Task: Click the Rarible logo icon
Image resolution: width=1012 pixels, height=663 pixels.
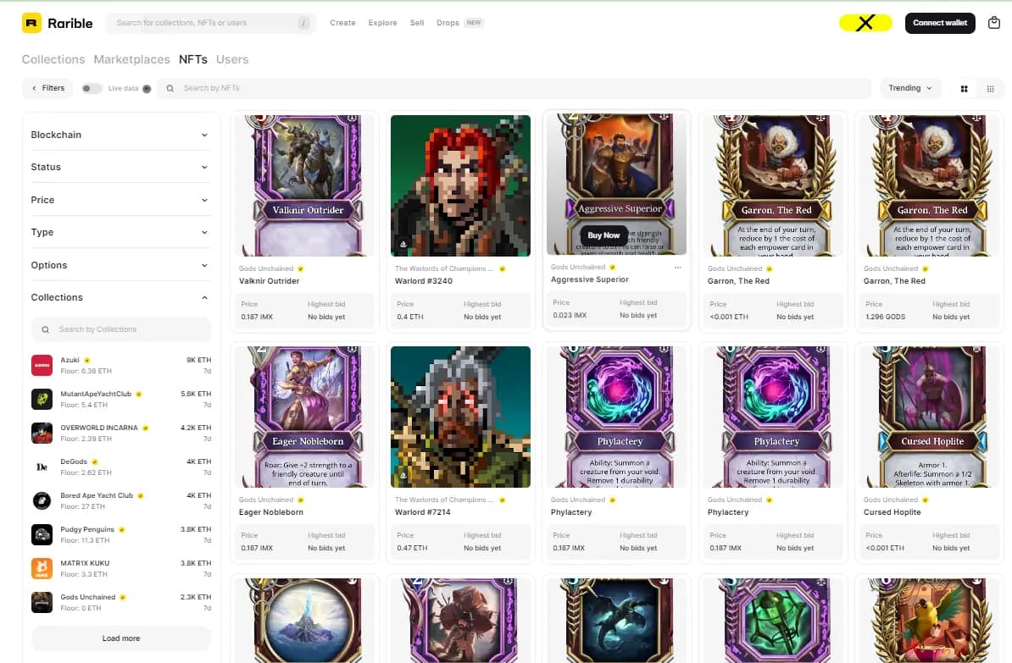Action: (31, 23)
